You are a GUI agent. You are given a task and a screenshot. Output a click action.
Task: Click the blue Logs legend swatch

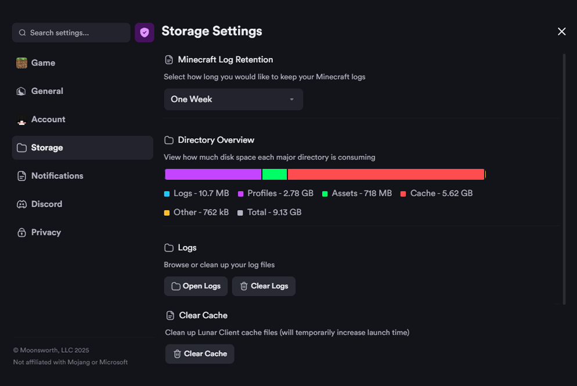point(167,194)
